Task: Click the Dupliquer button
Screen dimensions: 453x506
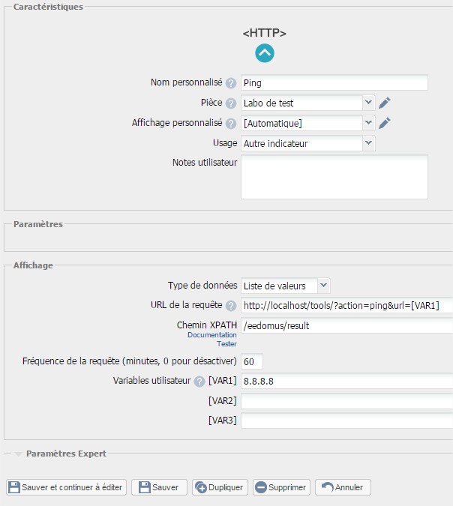Action: [x=220, y=487]
